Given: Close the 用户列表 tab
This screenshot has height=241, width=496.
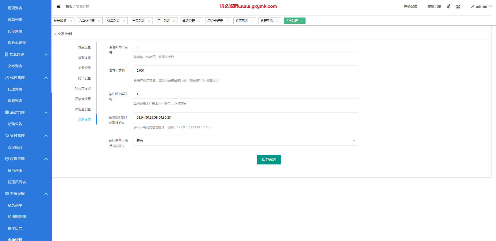Looking at the screenshot, I should 174,21.
